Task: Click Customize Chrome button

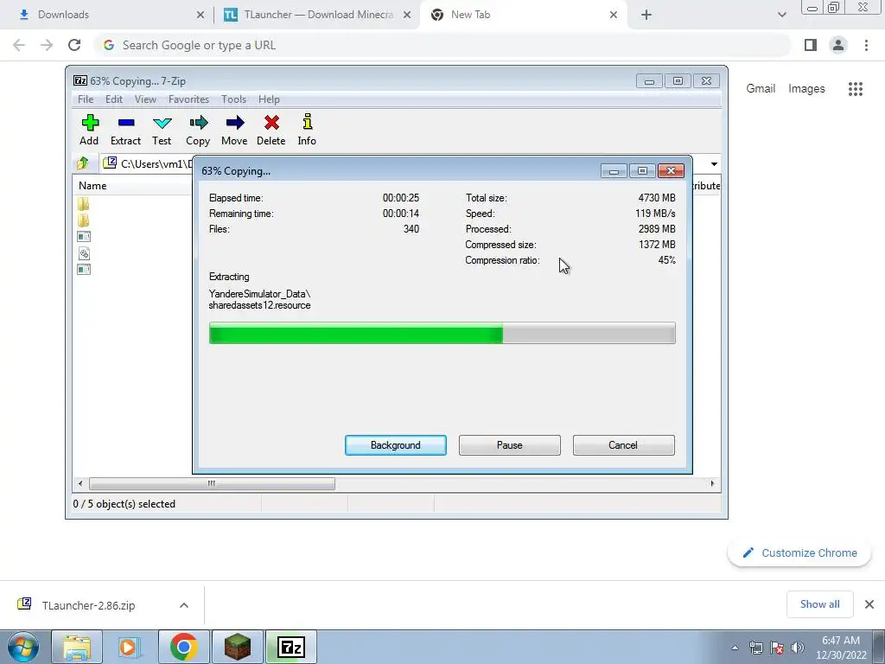Action: pos(799,552)
